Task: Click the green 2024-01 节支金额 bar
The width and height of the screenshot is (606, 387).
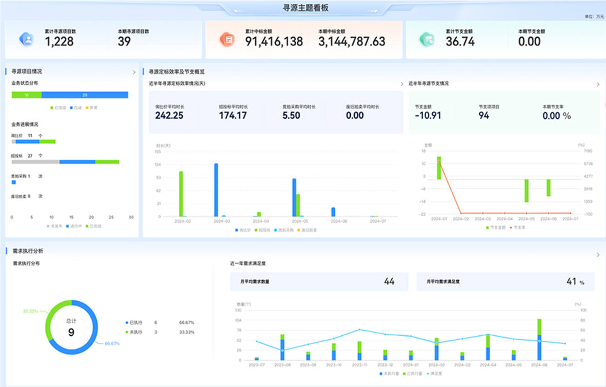Action: (439, 168)
